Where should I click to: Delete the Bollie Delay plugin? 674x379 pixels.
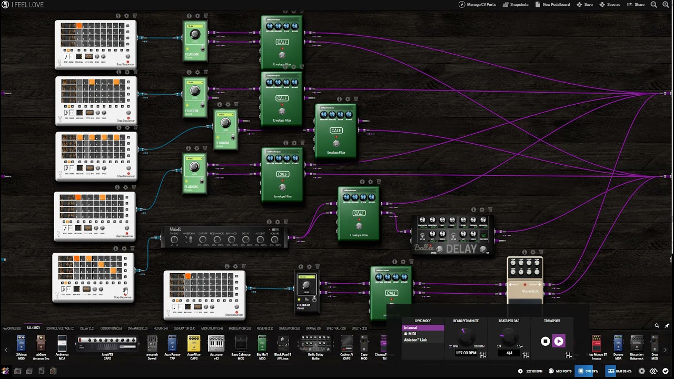point(490,210)
